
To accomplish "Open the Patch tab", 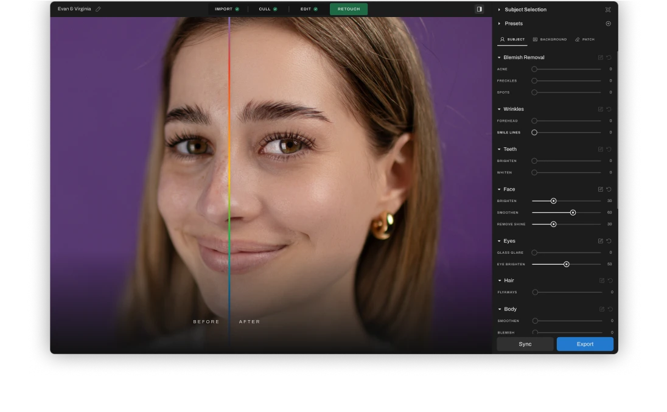I will point(585,40).
